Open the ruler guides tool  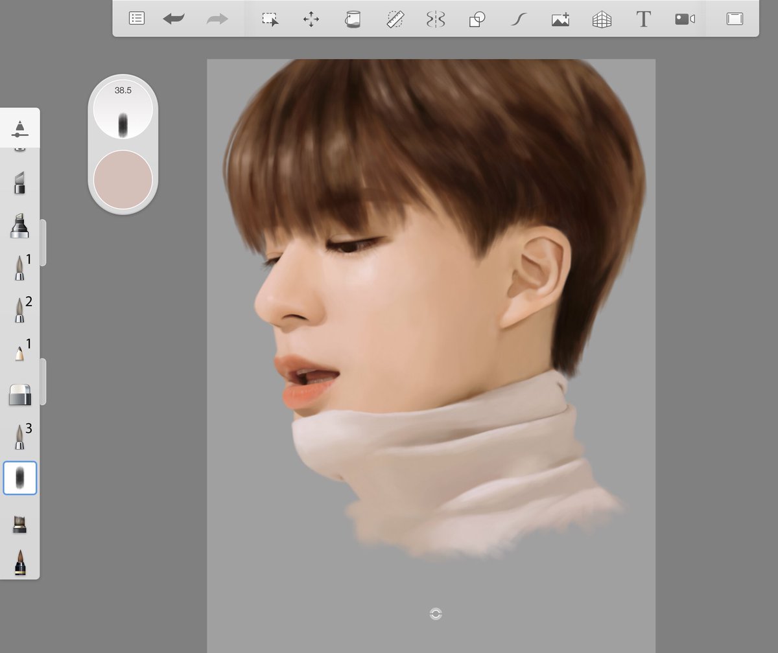click(394, 19)
